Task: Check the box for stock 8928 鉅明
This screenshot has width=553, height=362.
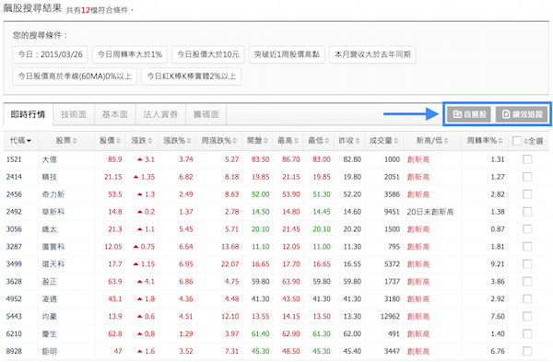Action: [527, 351]
